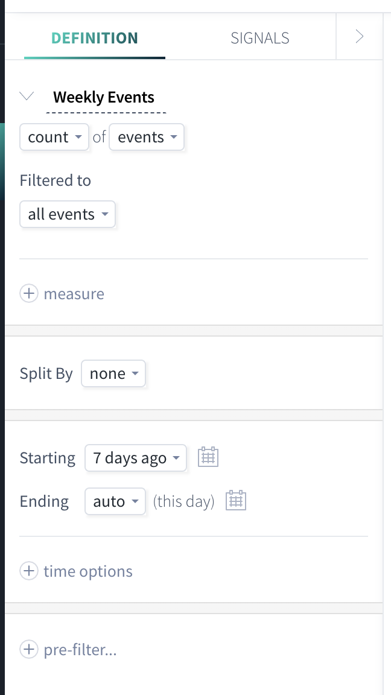The image size is (391, 695).
Task: Click the plus icon beside time options
Action: click(x=29, y=571)
